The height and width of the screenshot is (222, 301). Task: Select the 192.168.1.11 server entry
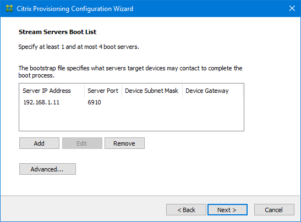point(41,102)
